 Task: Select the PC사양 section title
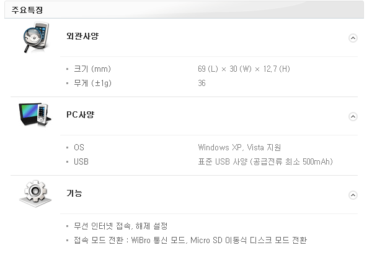pyautogui.click(x=80, y=114)
